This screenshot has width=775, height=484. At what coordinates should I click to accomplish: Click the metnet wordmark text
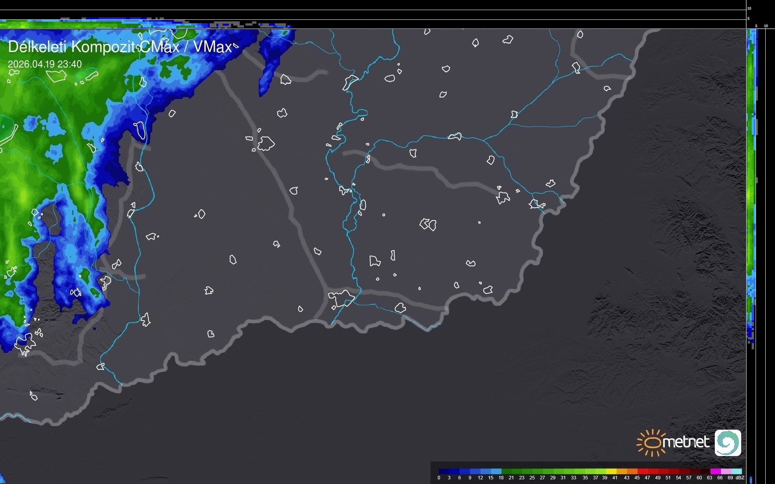click(x=686, y=442)
